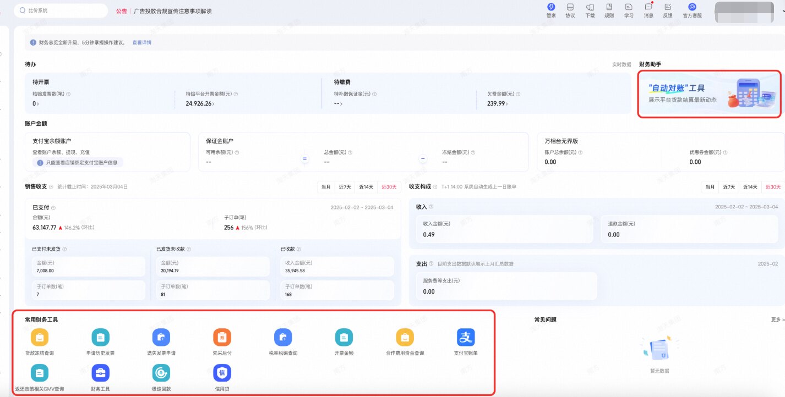Click the 开票金额 tool icon

point(344,337)
